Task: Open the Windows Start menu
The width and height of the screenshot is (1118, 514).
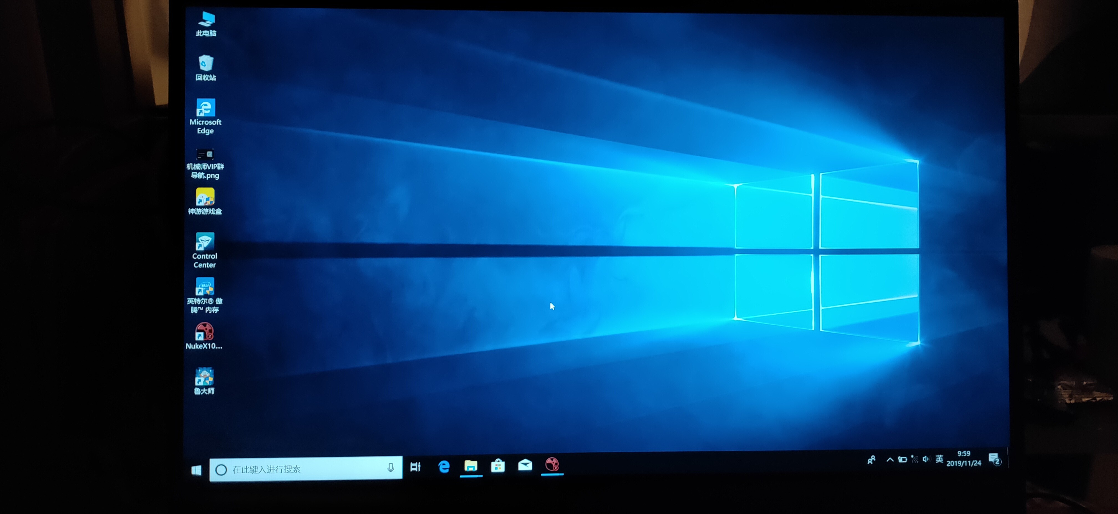Action: tap(196, 470)
